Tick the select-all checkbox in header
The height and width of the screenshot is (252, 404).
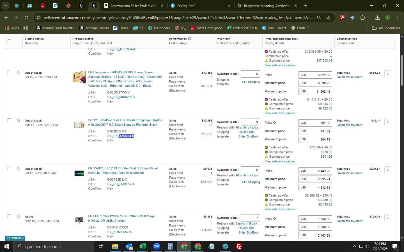pos(10,41)
